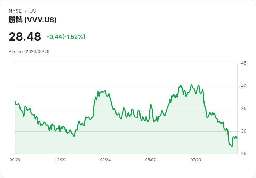The height and width of the screenshot is (178, 256).
Task: Select the 07/23 date on x-axis
Action: click(195, 160)
